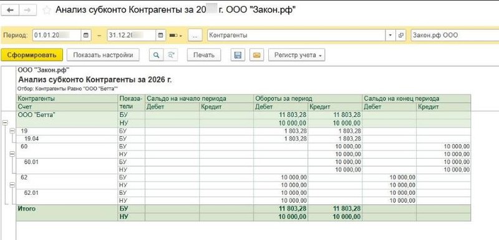Collapse the account 19 group

[x=12, y=131]
